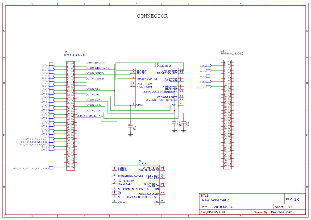Click the THRESHOLD ADJ pin label on U21
The image size is (311, 220).
point(147,79)
